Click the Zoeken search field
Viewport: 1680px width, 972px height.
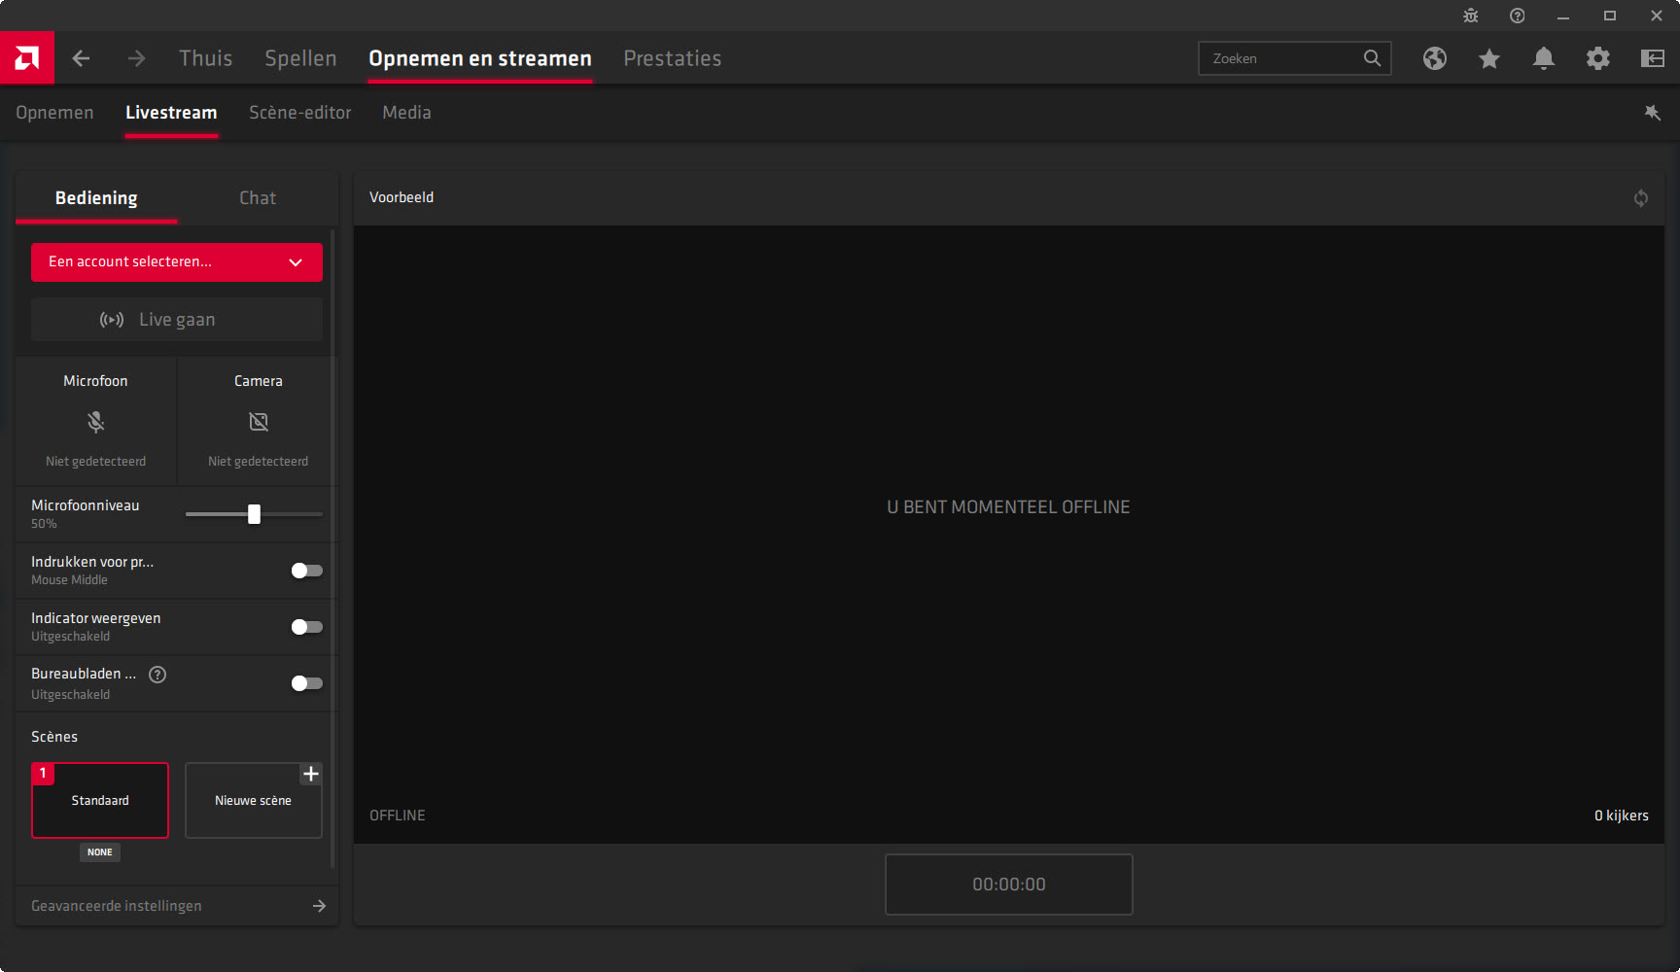click(1281, 58)
